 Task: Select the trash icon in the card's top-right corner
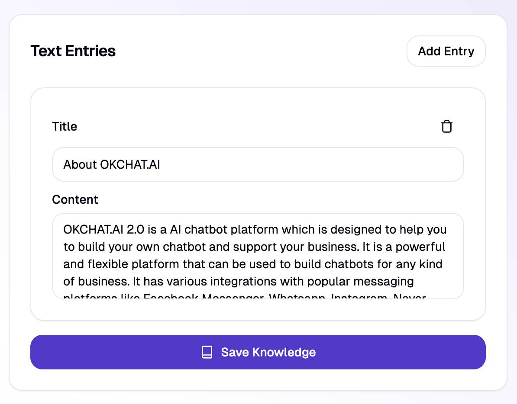447,126
